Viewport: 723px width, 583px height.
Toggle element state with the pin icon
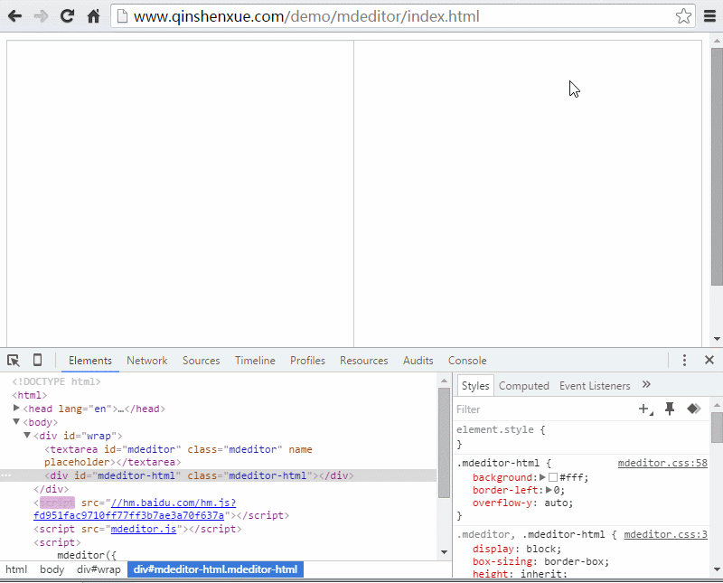point(670,409)
